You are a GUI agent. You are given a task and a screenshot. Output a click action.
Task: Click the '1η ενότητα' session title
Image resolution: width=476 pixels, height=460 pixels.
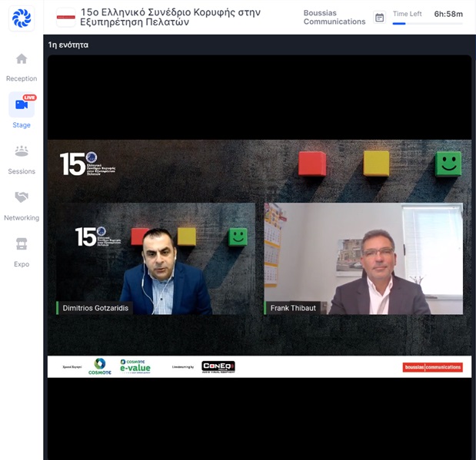tap(68, 45)
